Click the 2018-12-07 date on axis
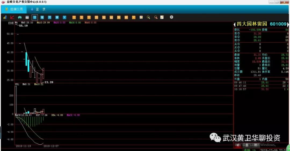This screenshot has height=151, width=290. 51,146
